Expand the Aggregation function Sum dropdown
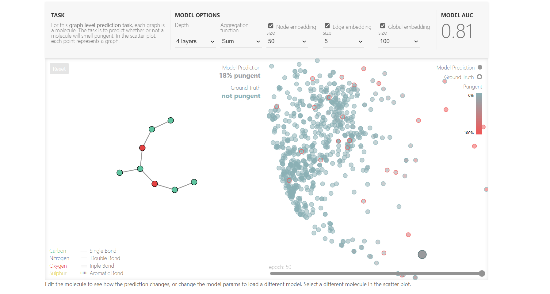This screenshot has height=294, width=550. pyautogui.click(x=241, y=41)
